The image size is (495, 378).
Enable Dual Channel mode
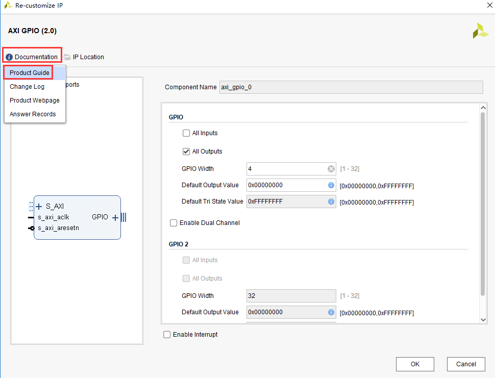point(174,222)
